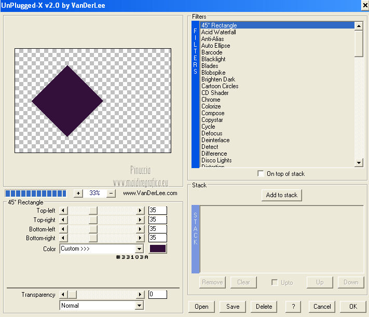Screen dimensions: 369x317
Task: Click Bottom-right slider left arrow
Action: [63, 238]
